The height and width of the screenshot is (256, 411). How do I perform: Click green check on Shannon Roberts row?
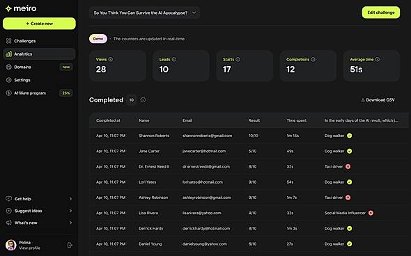350,136
